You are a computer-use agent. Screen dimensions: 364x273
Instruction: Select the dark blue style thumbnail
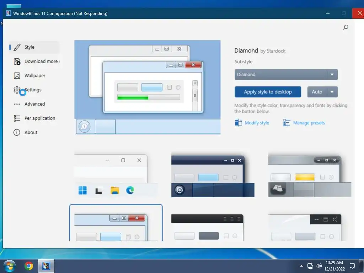click(213, 175)
